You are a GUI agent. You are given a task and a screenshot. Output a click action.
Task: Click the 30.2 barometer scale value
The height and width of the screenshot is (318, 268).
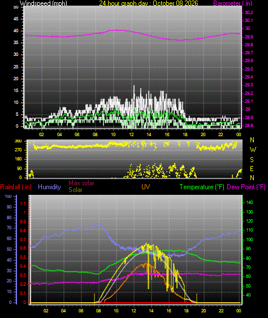(x=249, y=12)
